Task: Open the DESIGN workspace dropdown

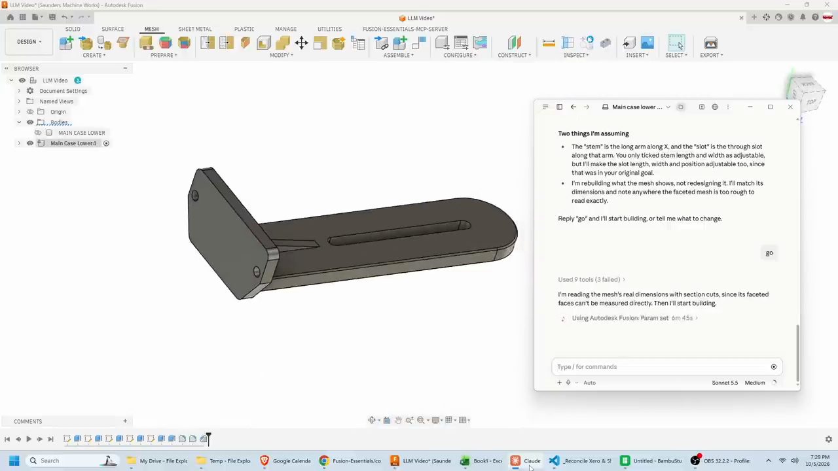Action: click(29, 42)
